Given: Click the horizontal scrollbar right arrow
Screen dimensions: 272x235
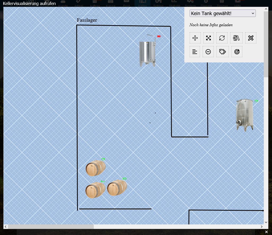Looking at the screenshot, I should pos(262,227).
